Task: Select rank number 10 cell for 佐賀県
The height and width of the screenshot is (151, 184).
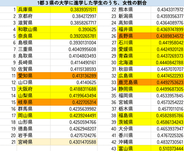Action: click(8, 69)
